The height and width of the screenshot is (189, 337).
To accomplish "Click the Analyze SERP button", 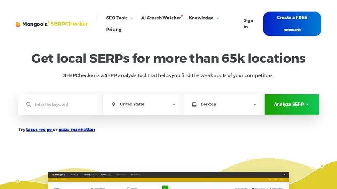I will point(291,105).
